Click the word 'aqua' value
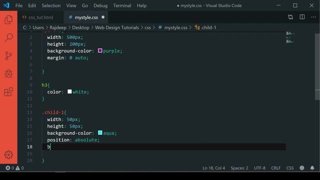Screen dimensions: 320x180 point(108,133)
